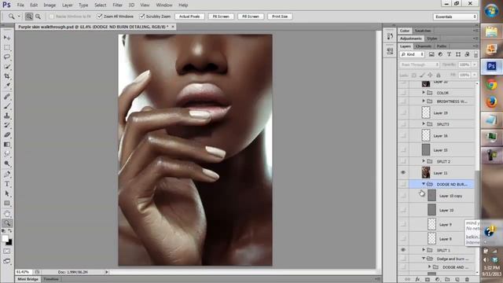
Task: Expand the SPLIT 2 group
Action: click(x=424, y=161)
